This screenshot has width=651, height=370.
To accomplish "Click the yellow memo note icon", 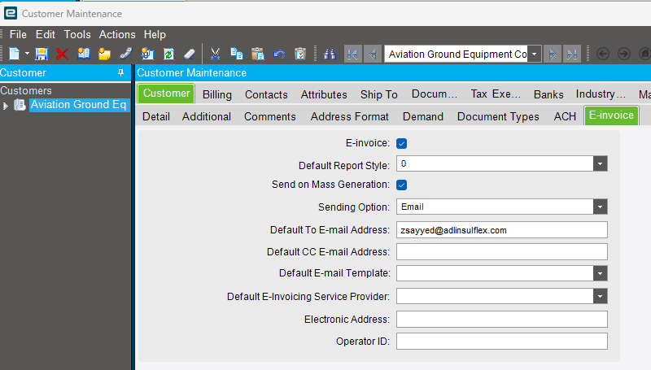I will [x=105, y=54].
